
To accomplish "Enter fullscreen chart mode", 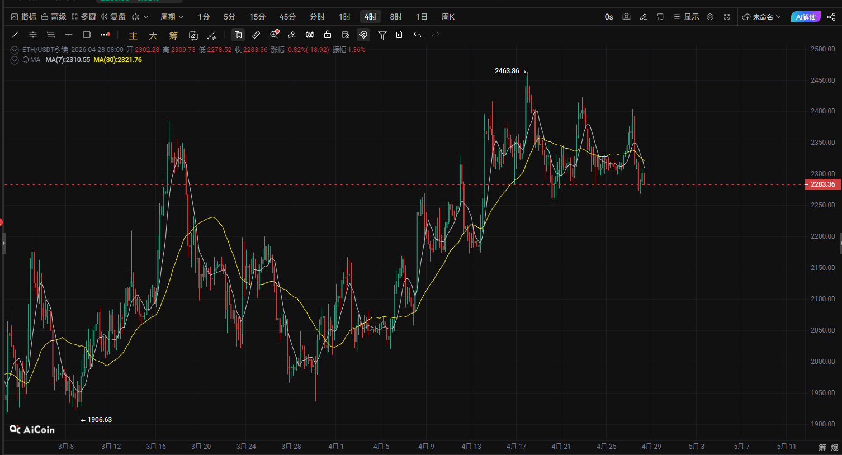I will click(727, 17).
